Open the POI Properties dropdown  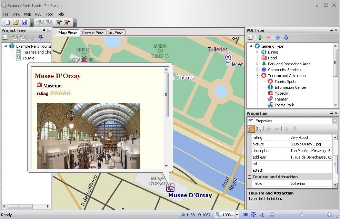(335, 121)
